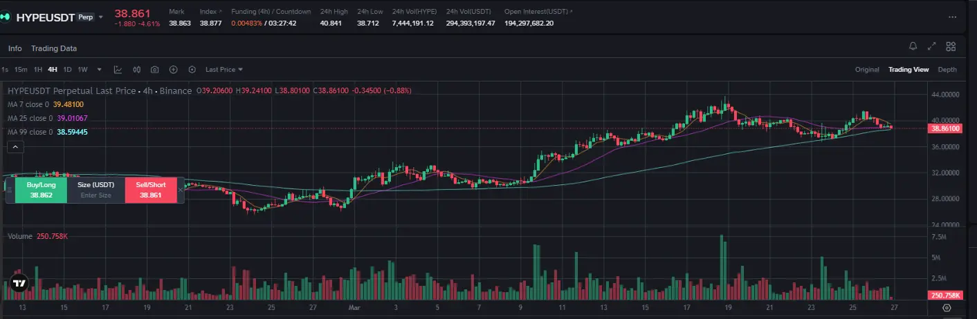This screenshot has width=977, height=319.
Task: Open the indicators line-chart icon
Action: point(118,70)
